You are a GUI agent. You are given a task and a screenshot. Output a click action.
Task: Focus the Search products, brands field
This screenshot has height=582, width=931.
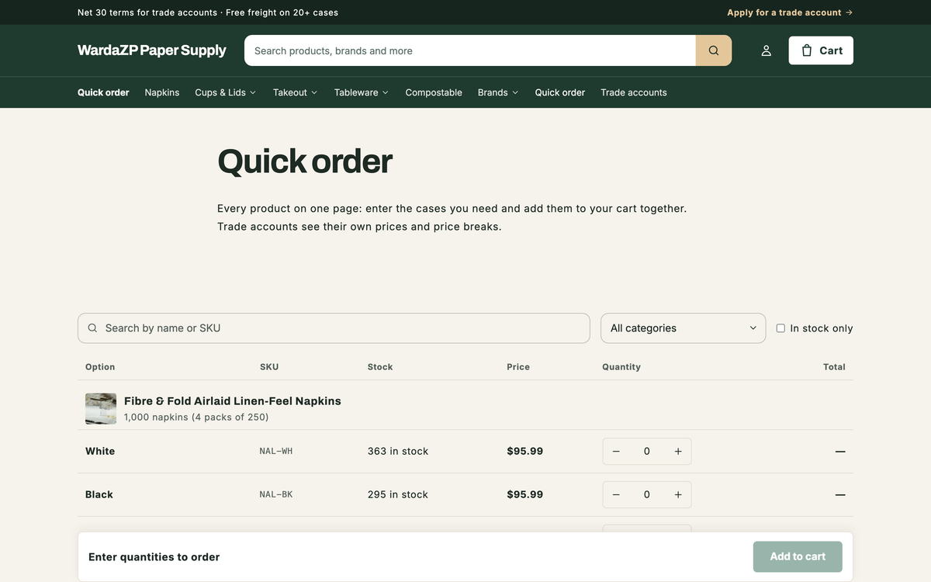click(470, 50)
